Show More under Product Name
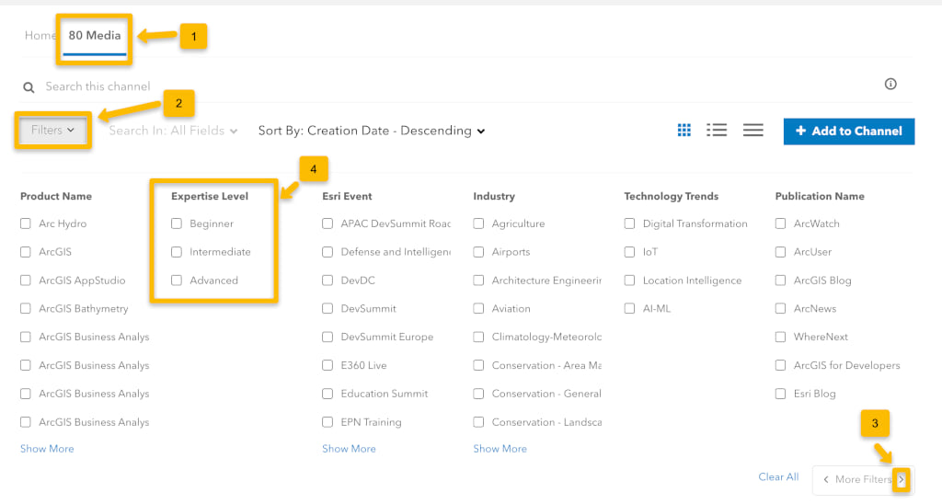 click(x=47, y=449)
